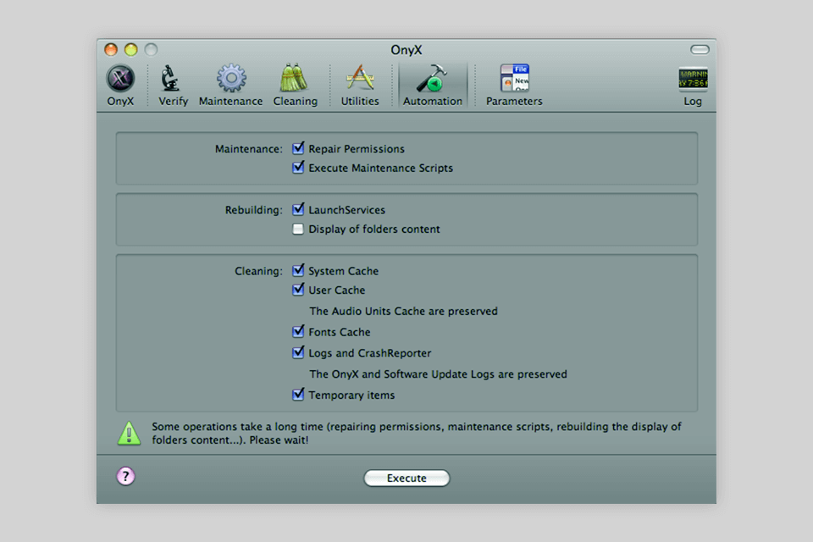
Task: Click the 'Rebuilding:' section label
Action: [253, 210]
